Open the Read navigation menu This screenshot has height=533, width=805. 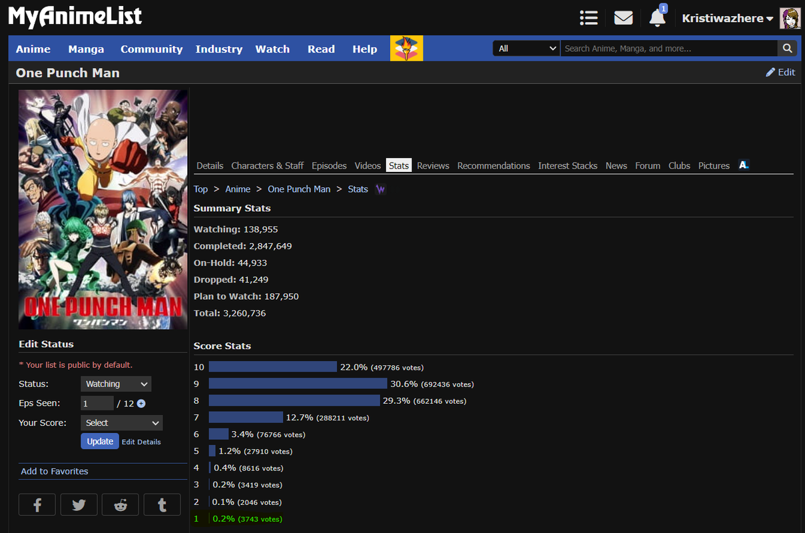tap(321, 49)
